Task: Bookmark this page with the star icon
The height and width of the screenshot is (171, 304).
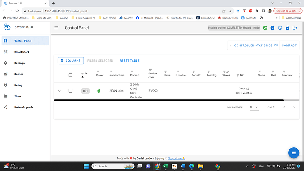Action: [230, 11]
